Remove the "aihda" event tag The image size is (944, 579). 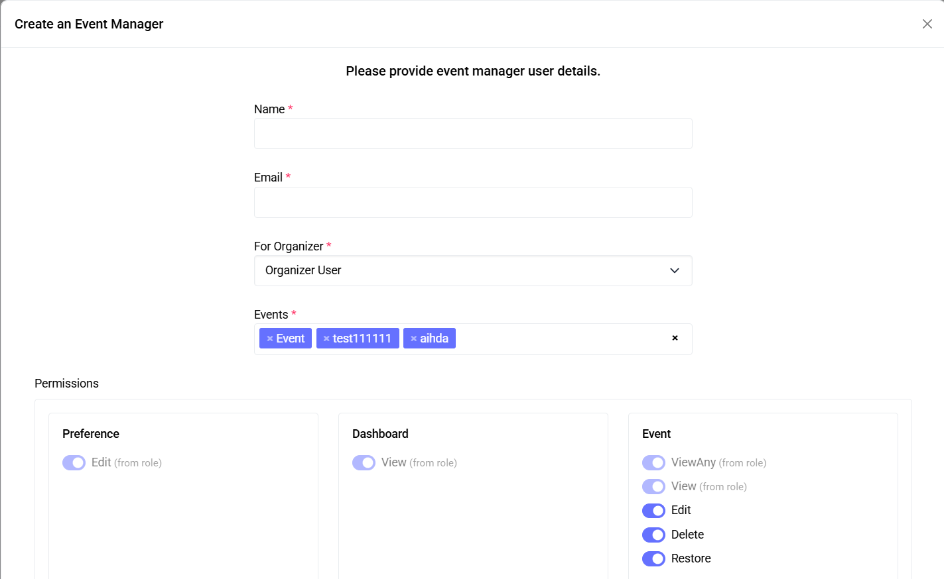tap(415, 338)
